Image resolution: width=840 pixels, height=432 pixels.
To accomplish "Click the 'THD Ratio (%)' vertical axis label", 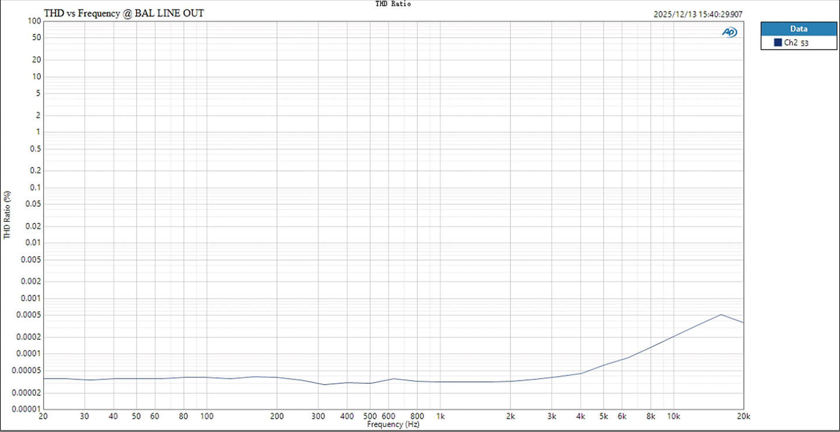I will [x=7, y=214].
